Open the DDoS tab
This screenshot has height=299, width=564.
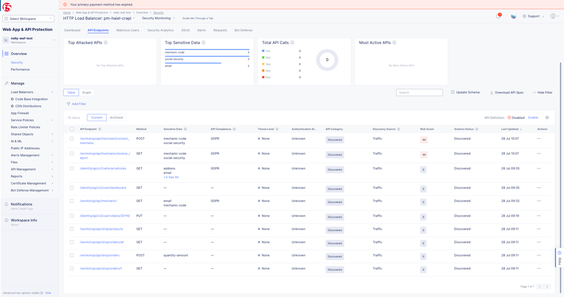point(185,30)
